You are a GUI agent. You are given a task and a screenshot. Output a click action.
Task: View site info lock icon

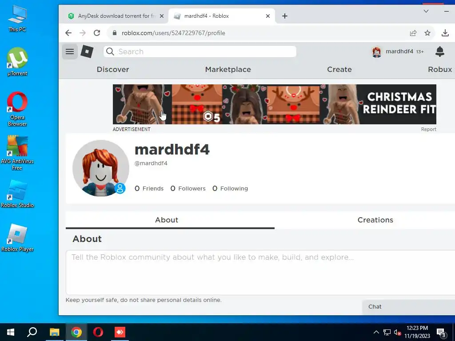pyautogui.click(x=115, y=33)
